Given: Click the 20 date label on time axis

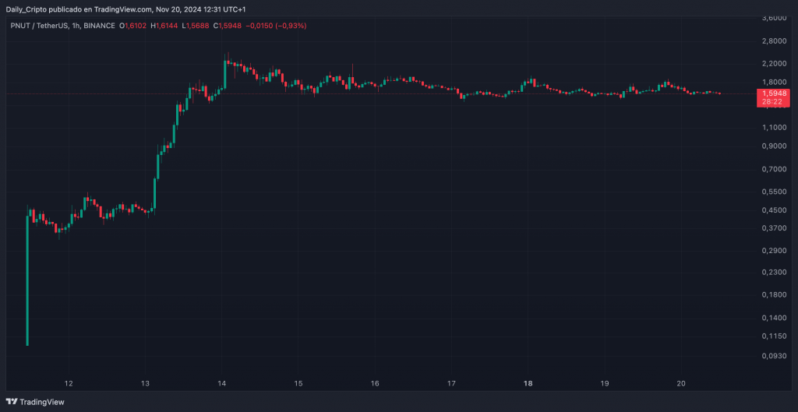Looking at the screenshot, I should click(x=681, y=383).
